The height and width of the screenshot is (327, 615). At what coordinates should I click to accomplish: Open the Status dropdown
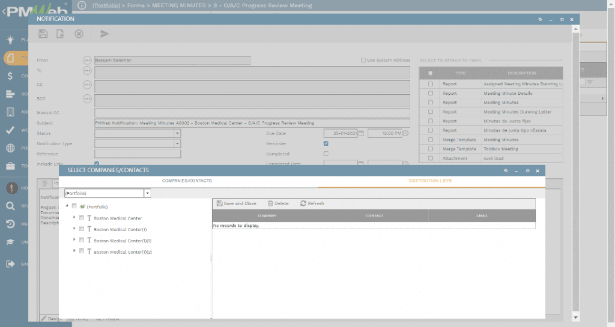tap(177, 134)
